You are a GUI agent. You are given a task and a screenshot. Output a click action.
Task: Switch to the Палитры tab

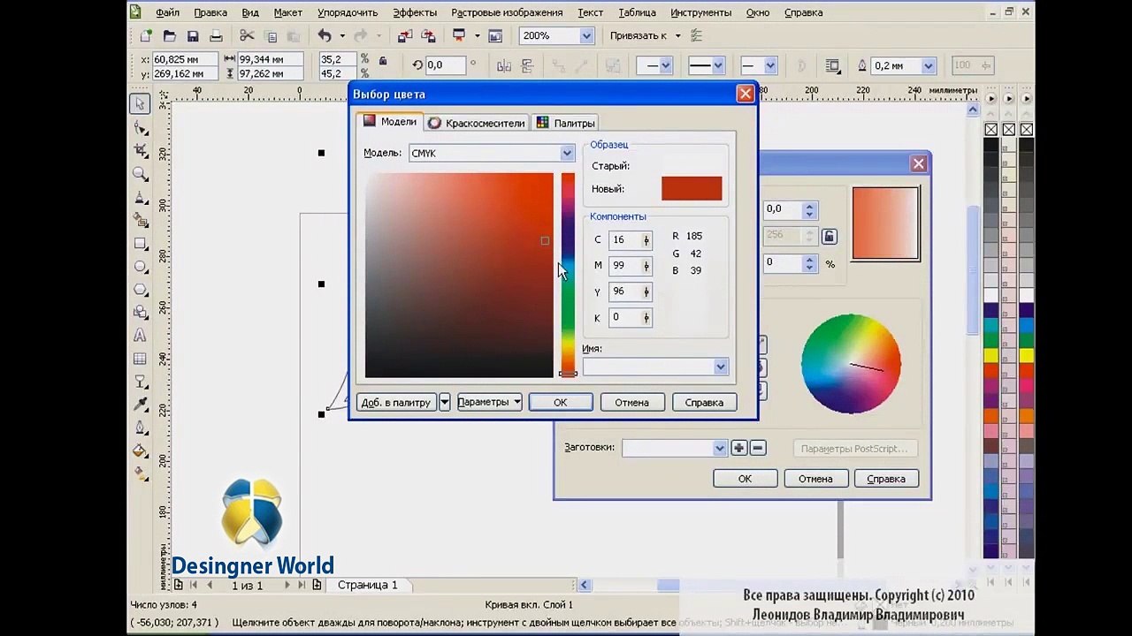pyautogui.click(x=566, y=123)
